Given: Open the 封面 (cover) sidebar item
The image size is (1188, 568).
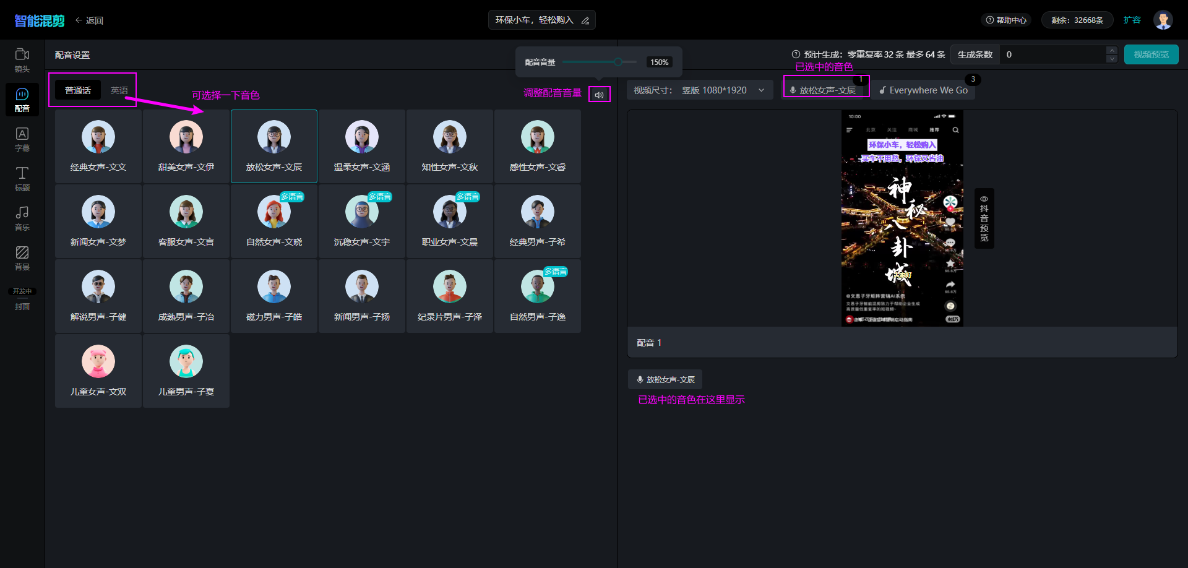Looking at the screenshot, I should point(22,299).
